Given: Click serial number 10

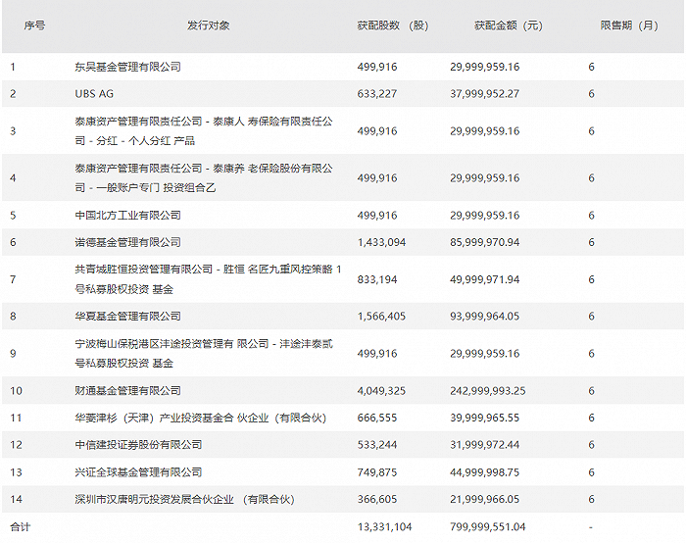Looking at the screenshot, I should tap(17, 391).
